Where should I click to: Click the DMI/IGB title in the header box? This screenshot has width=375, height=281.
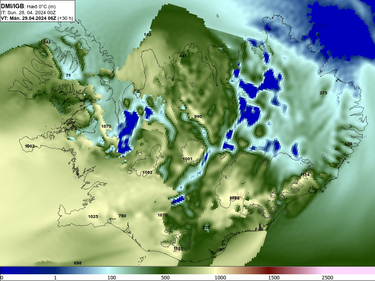pyautogui.click(x=12, y=6)
